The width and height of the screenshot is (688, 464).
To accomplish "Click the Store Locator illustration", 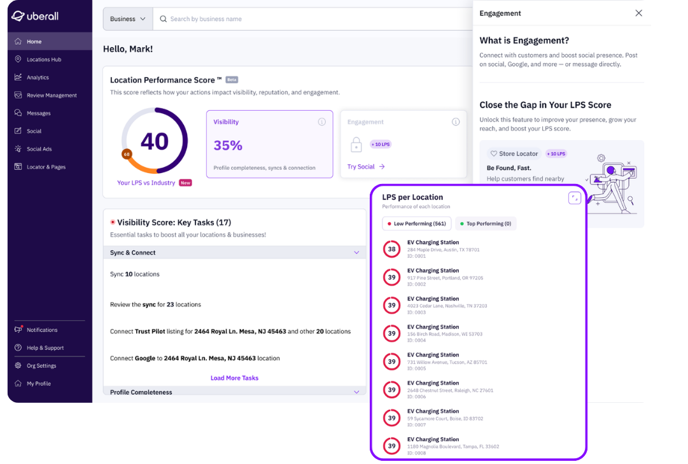I will tap(612, 183).
